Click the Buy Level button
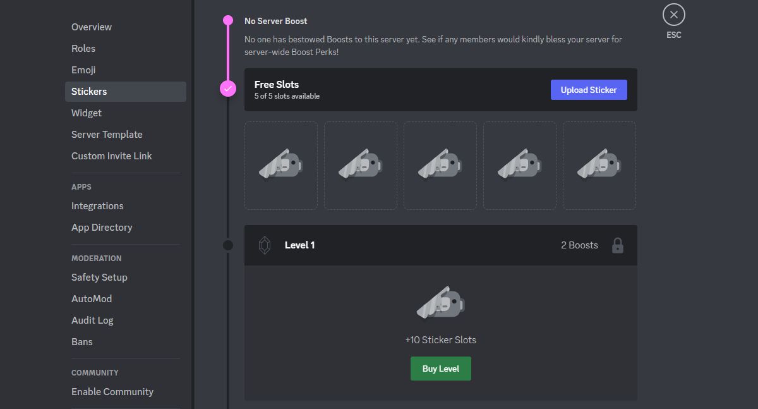 coord(440,368)
